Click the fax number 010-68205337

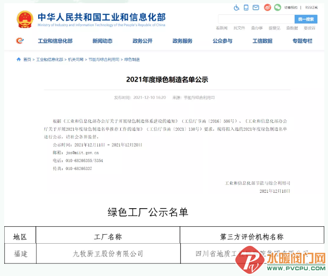point(78,168)
